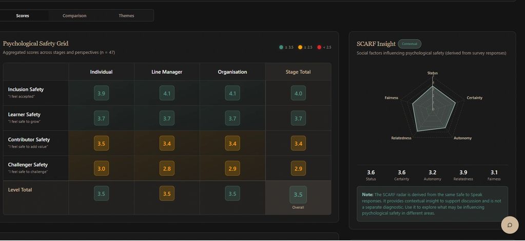This screenshot has height=241, width=525.
Task: Click Learner Safety Stage Total score 3.7
Action: pos(298,118)
